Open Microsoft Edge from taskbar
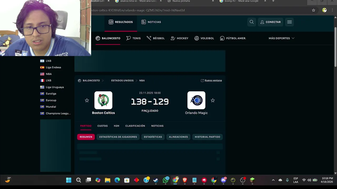The height and width of the screenshot is (189, 337). pyautogui.click(x=117, y=180)
